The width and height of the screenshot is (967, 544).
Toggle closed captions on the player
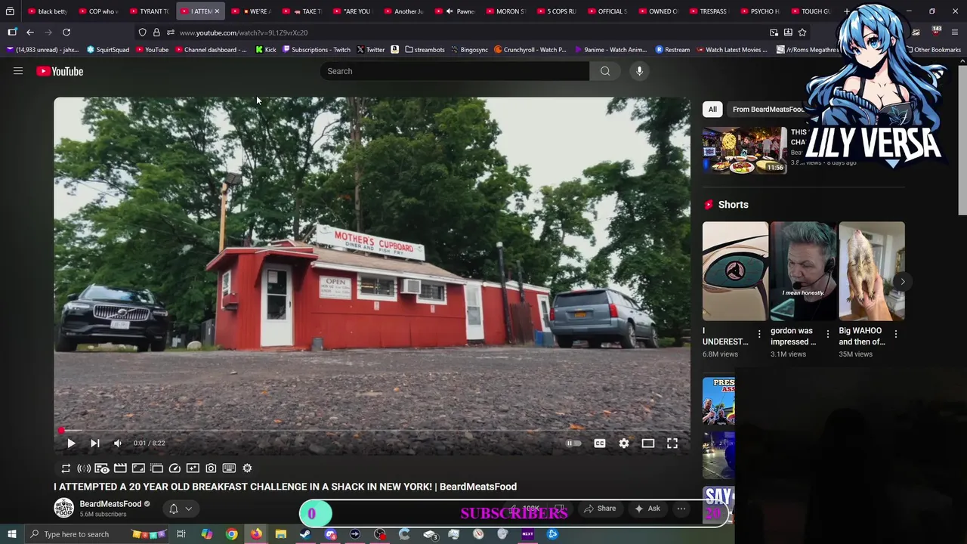coord(600,444)
